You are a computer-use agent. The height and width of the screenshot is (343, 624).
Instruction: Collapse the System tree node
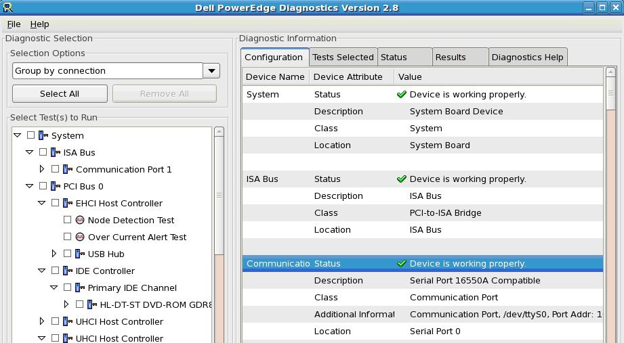(17, 135)
